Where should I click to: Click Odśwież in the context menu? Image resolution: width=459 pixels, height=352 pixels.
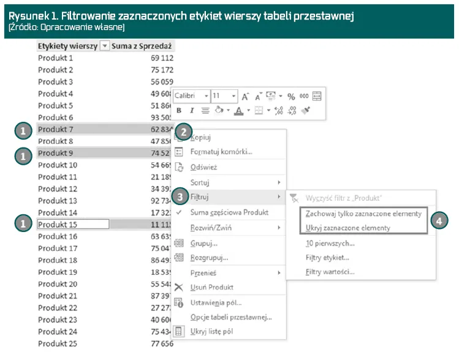pos(203,167)
